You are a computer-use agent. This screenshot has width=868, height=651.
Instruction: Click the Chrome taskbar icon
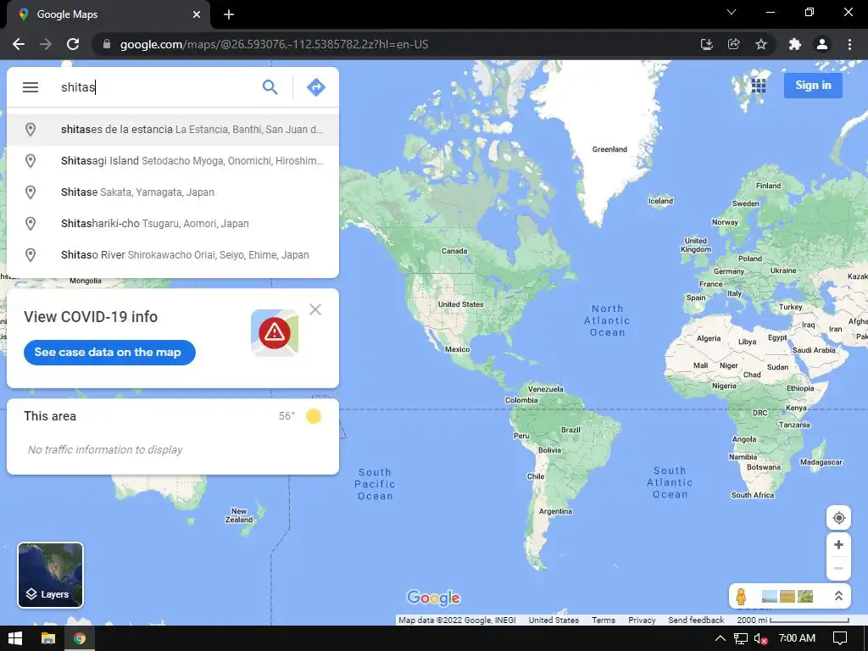pyautogui.click(x=80, y=638)
